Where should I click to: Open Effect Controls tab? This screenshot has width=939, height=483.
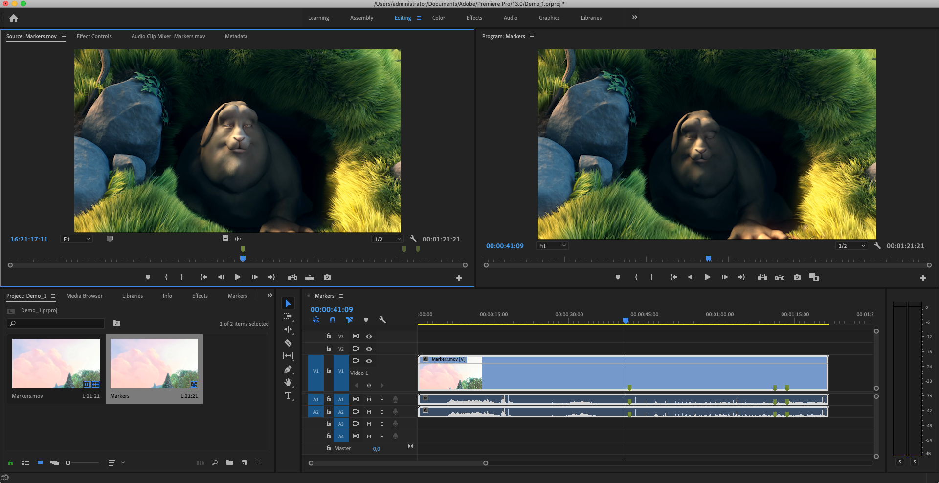coord(94,36)
